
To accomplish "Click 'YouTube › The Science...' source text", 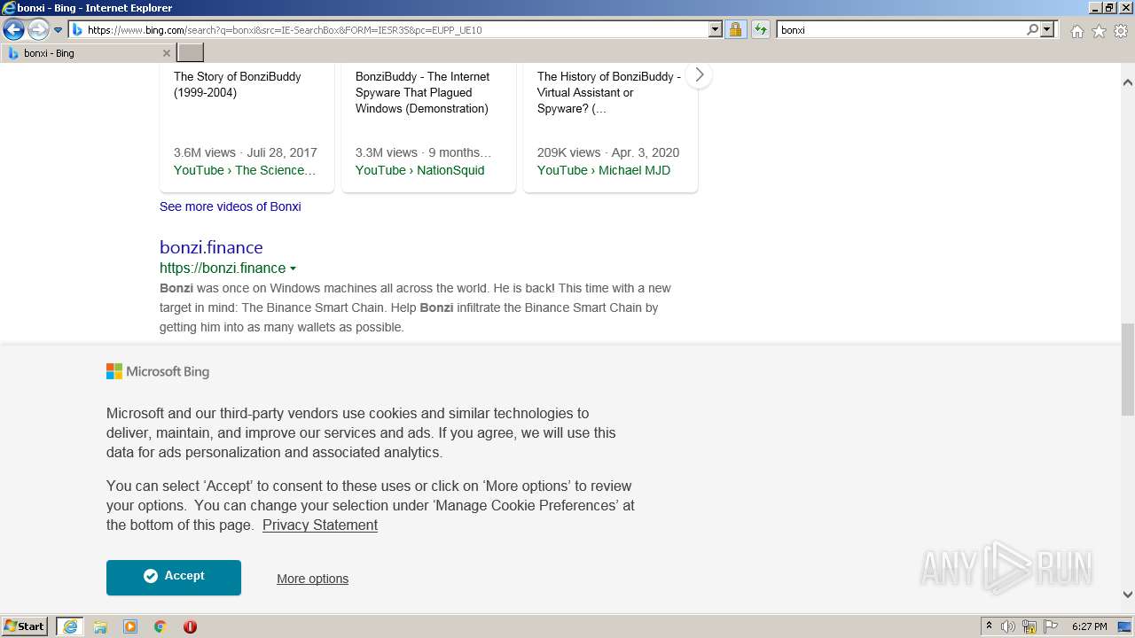I will point(245,170).
